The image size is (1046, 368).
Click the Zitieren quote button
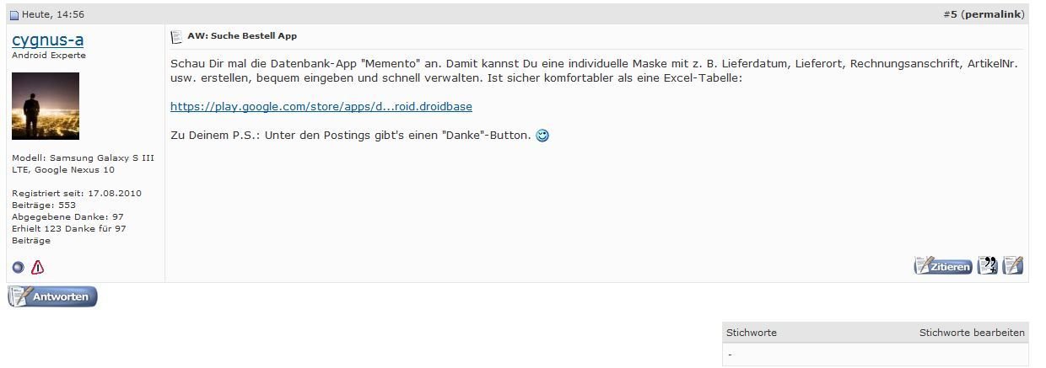point(943,266)
